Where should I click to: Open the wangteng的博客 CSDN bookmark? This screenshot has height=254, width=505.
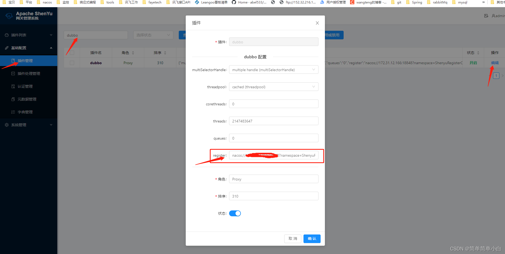368,2
